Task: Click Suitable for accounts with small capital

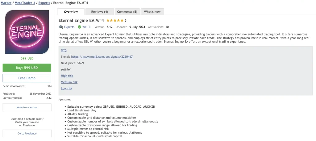Action: [x=95, y=136]
